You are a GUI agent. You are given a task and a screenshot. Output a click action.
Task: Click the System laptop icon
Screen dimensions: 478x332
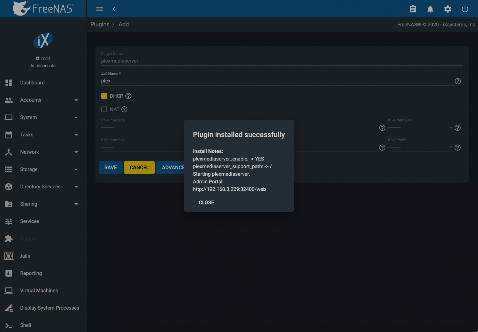point(9,118)
